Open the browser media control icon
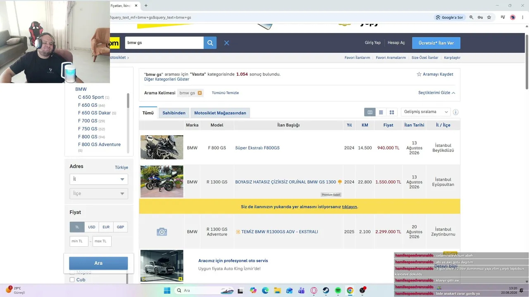 [x=503, y=17]
